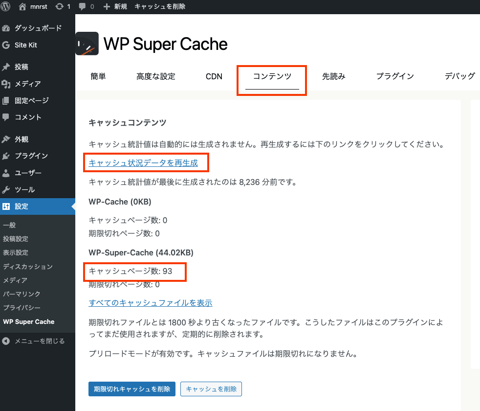Switch to the 簡単 tab
This screenshot has width=480, height=411.
pos(98,76)
